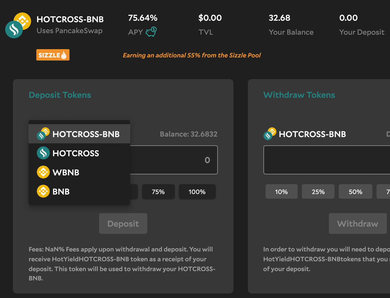Click the APY piggy bank icon
This screenshot has width=390, height=298.
151,32
